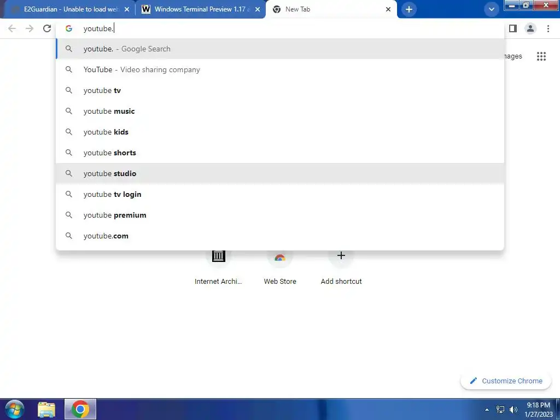The image size is (560, 420).
Task: Choose the 'youtube music' suggestion
Action: pyautogui.click(x=280, y=111)
